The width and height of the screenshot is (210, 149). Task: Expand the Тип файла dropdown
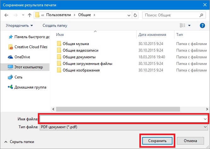pyautogui.click(x=205, y=127)
